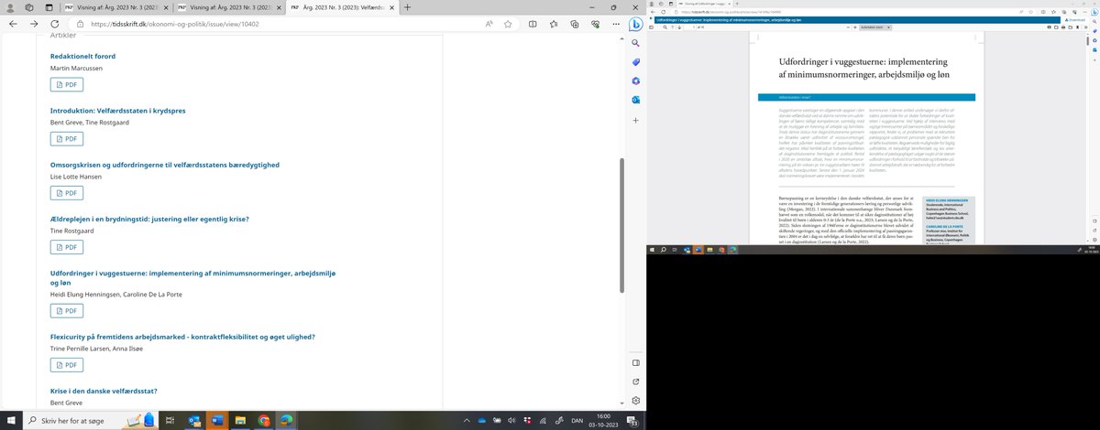
Task: Open the Bing Copilot sidebar icon
Action: pyautogui.click(x=634, y=25)
